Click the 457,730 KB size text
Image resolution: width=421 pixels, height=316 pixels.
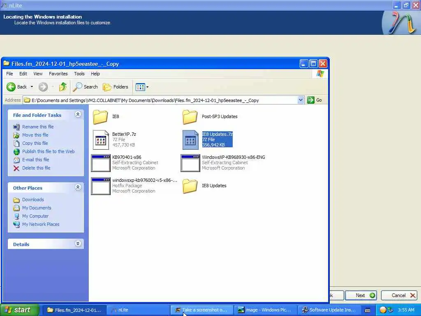click(123, 145)
